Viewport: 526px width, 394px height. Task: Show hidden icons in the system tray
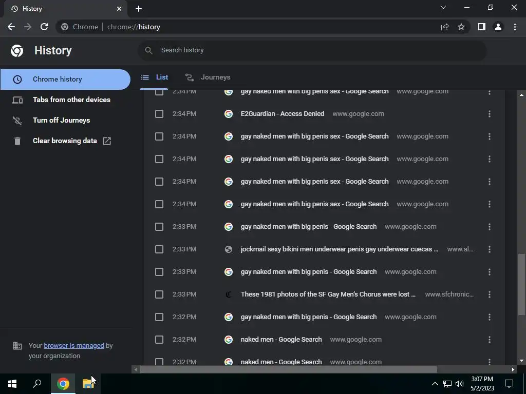click(x=435, y=384)
